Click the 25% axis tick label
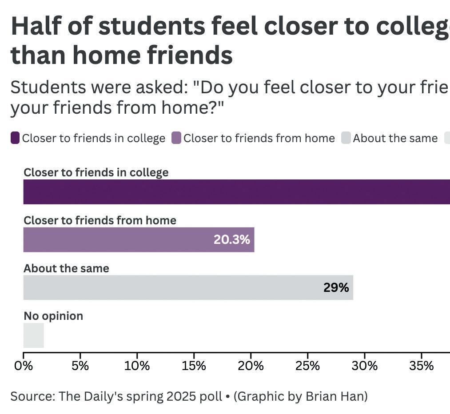 point(307,366)
